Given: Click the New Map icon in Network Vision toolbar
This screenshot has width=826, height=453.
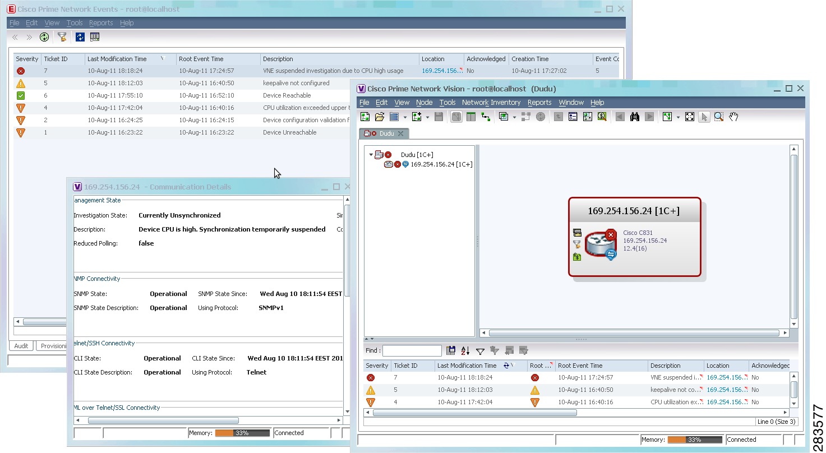Looking at the screenshot, I should click(x=365, y=117).
